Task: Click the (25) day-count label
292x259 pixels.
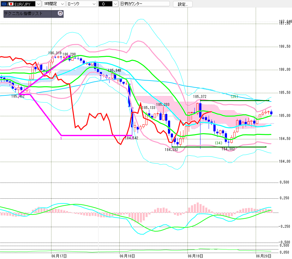Action: pyautogui.click(x=234, y=96)
